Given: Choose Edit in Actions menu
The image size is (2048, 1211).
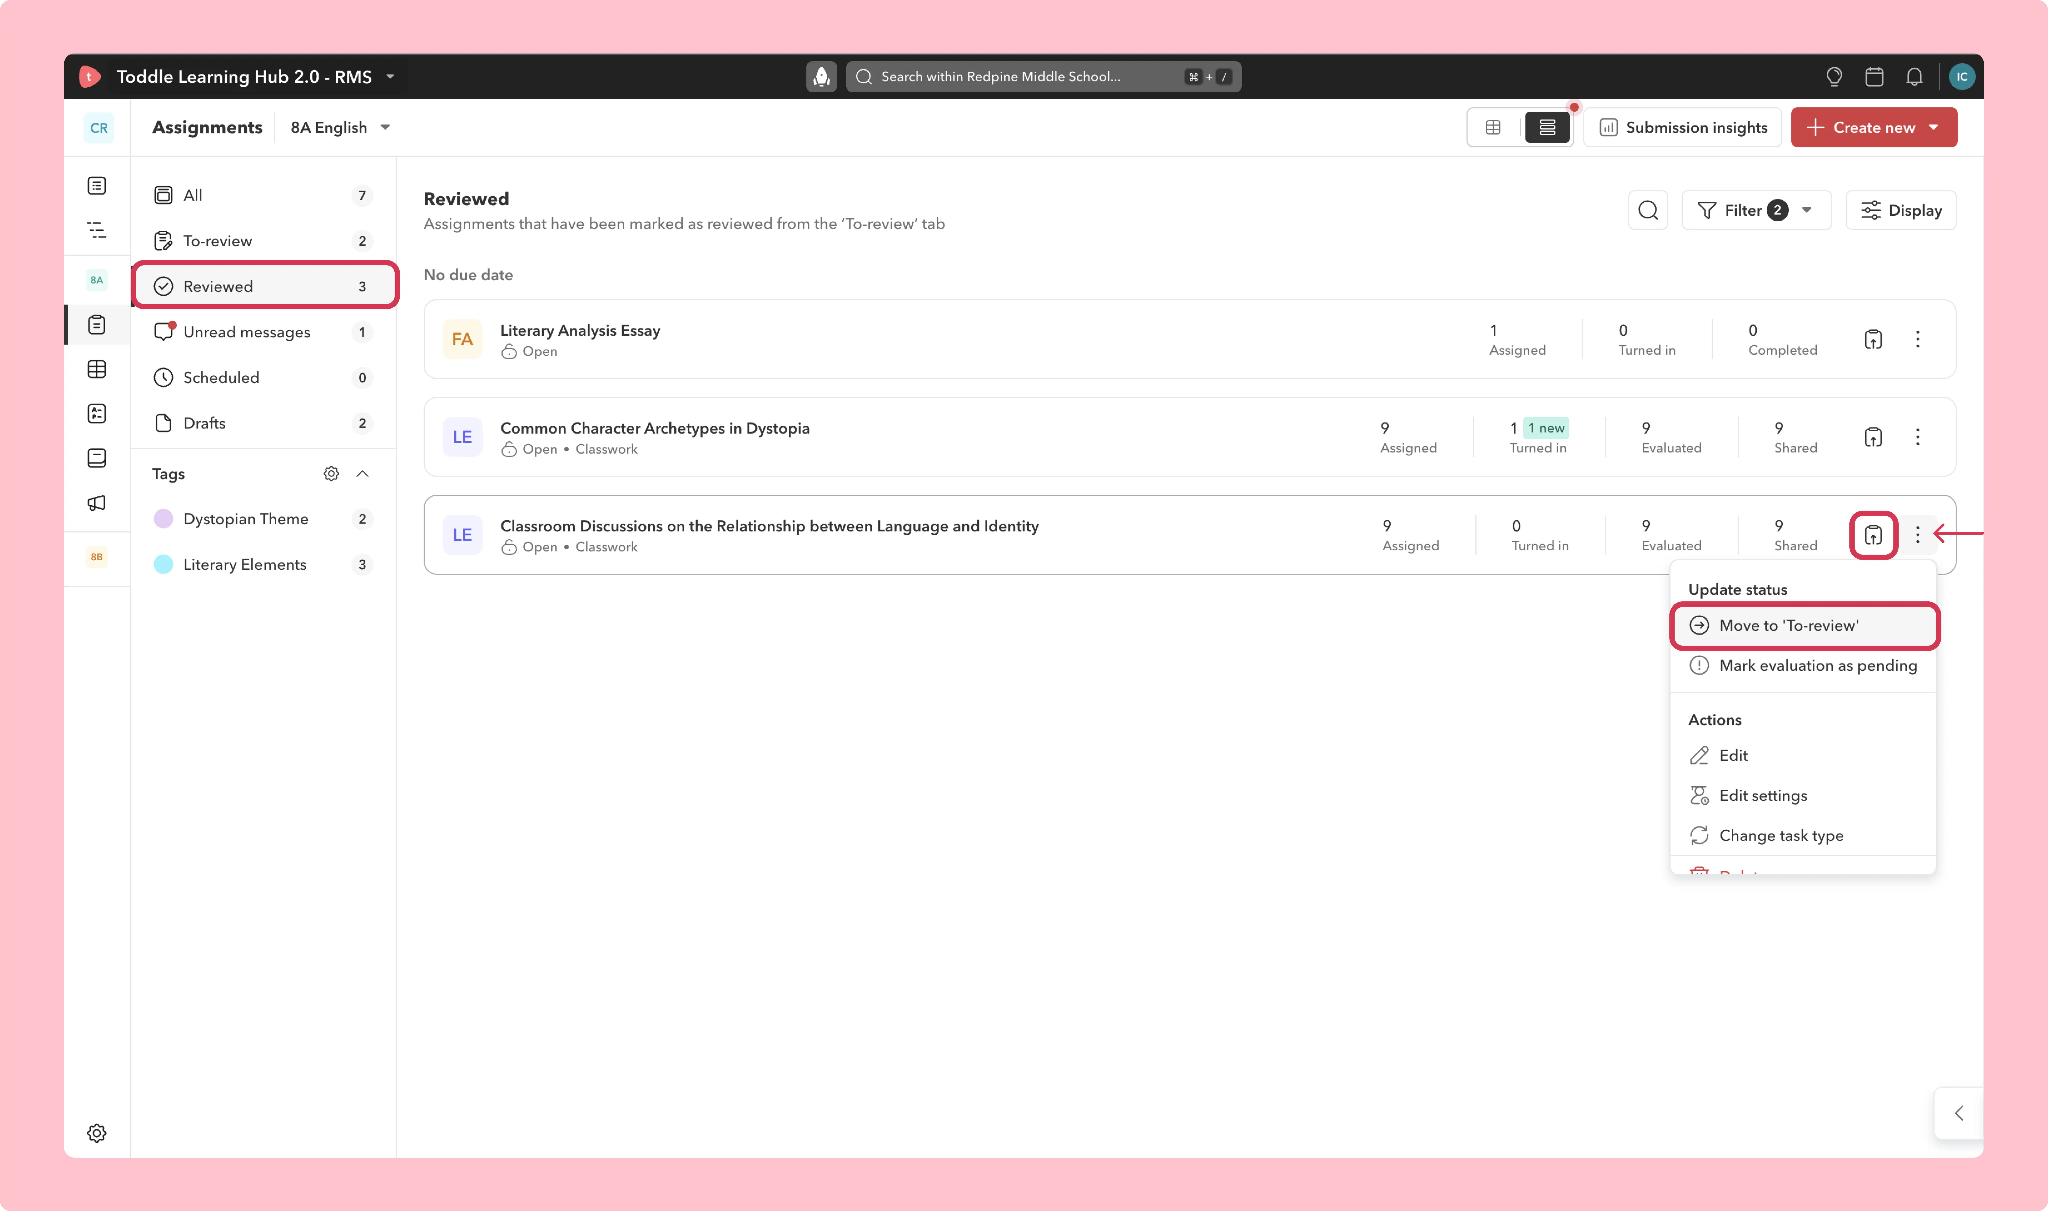Looking at the screenshot, I should click(x=1803, y=755).
